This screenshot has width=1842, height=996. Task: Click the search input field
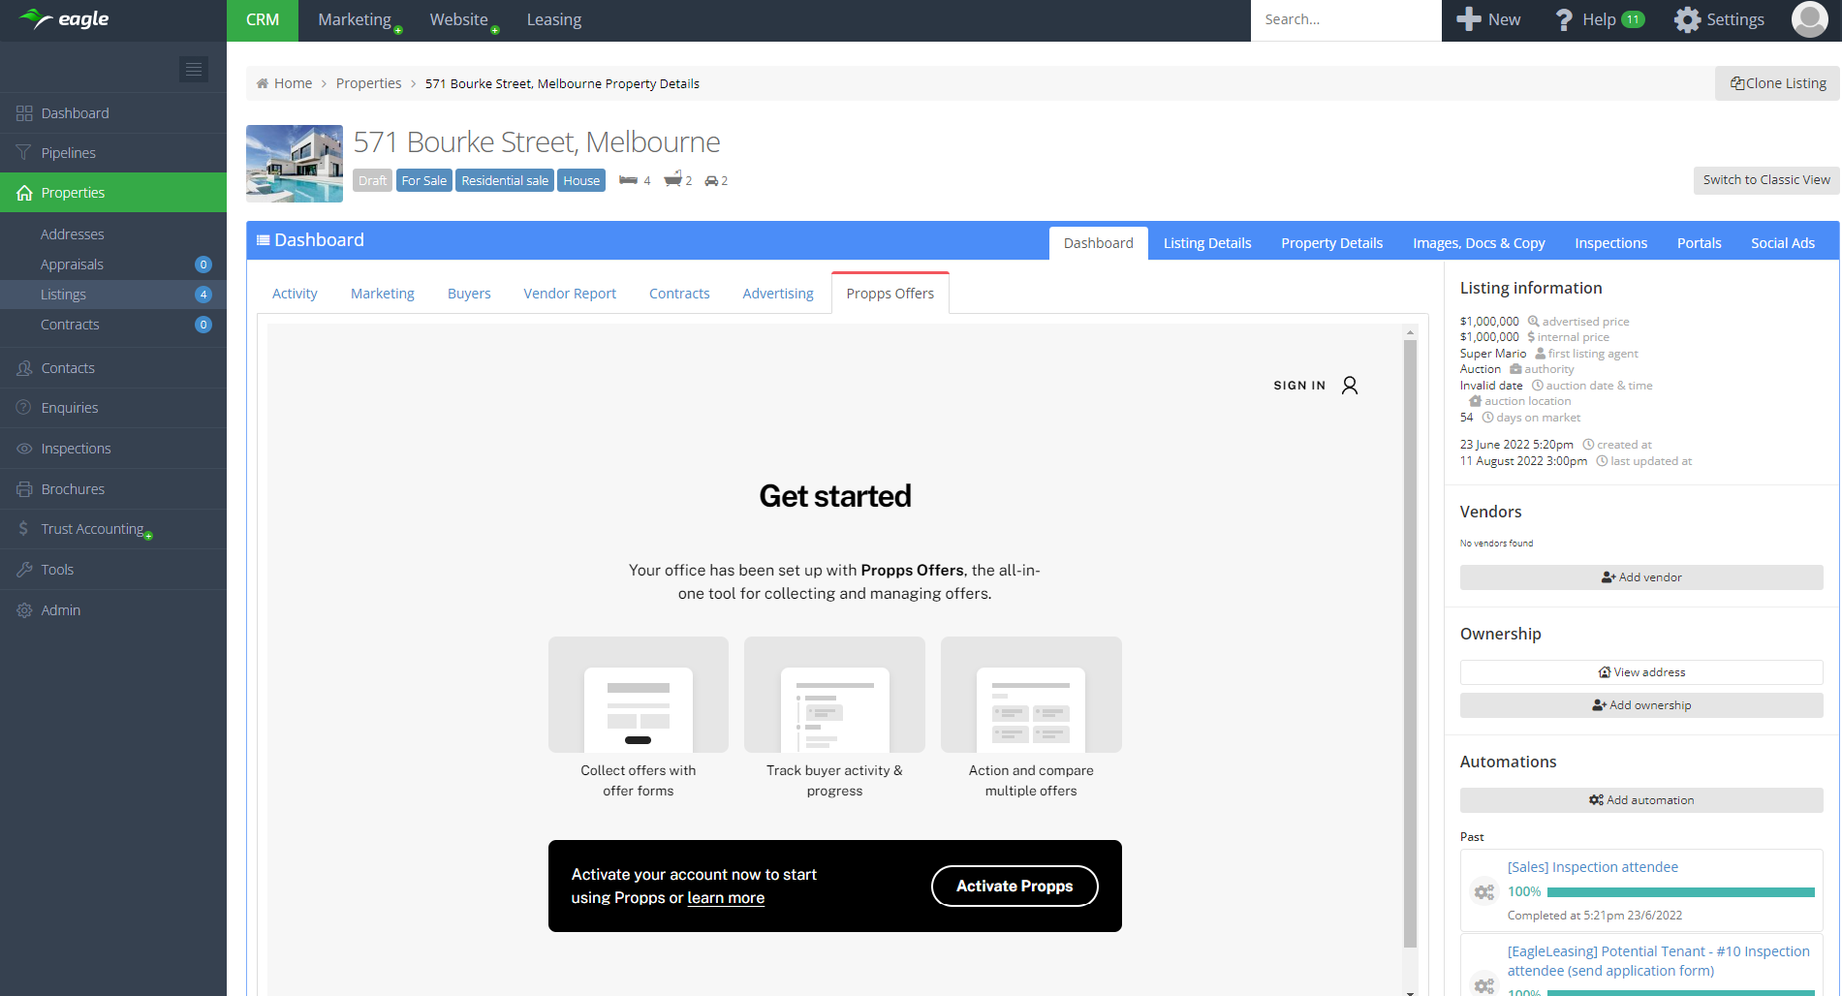(1345, 19)
